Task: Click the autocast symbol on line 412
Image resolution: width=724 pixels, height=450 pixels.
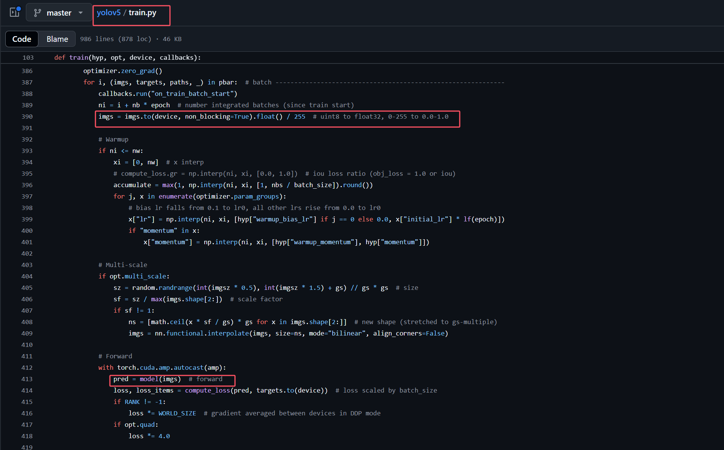Action: tap(189, 368)
